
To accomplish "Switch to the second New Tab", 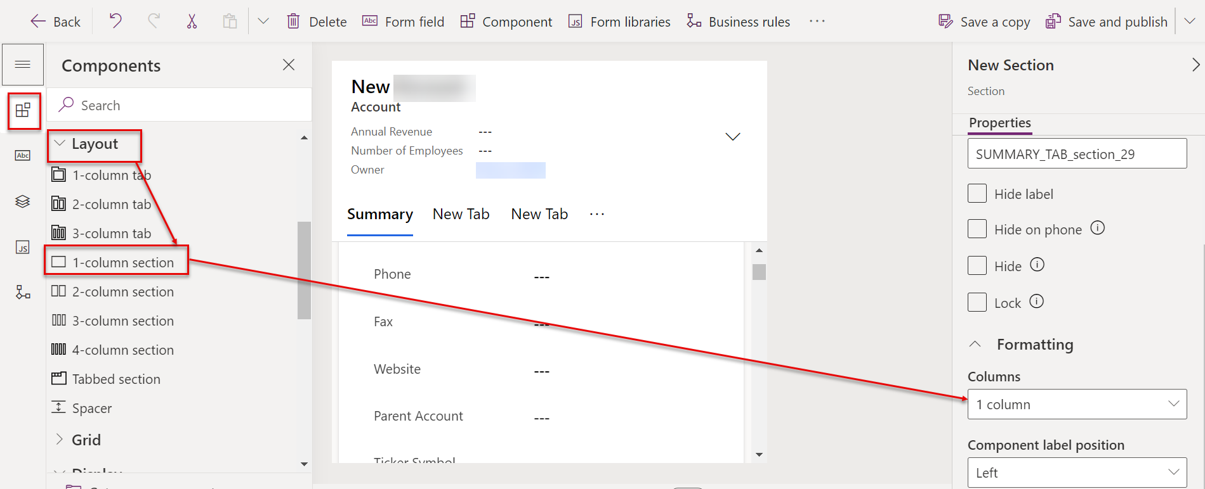I will click(x=539, y=215).
